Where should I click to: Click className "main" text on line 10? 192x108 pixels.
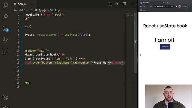42,51
